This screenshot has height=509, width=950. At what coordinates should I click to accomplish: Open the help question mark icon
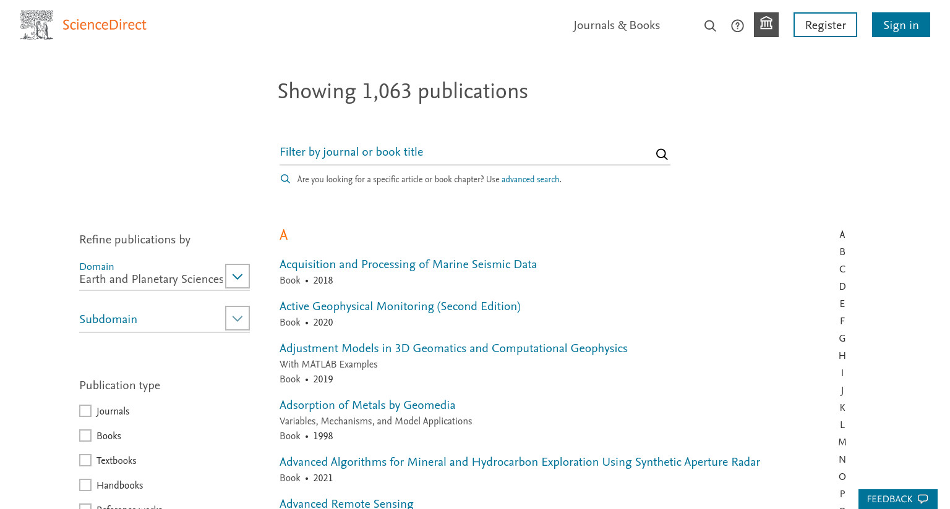pos(737,26)
